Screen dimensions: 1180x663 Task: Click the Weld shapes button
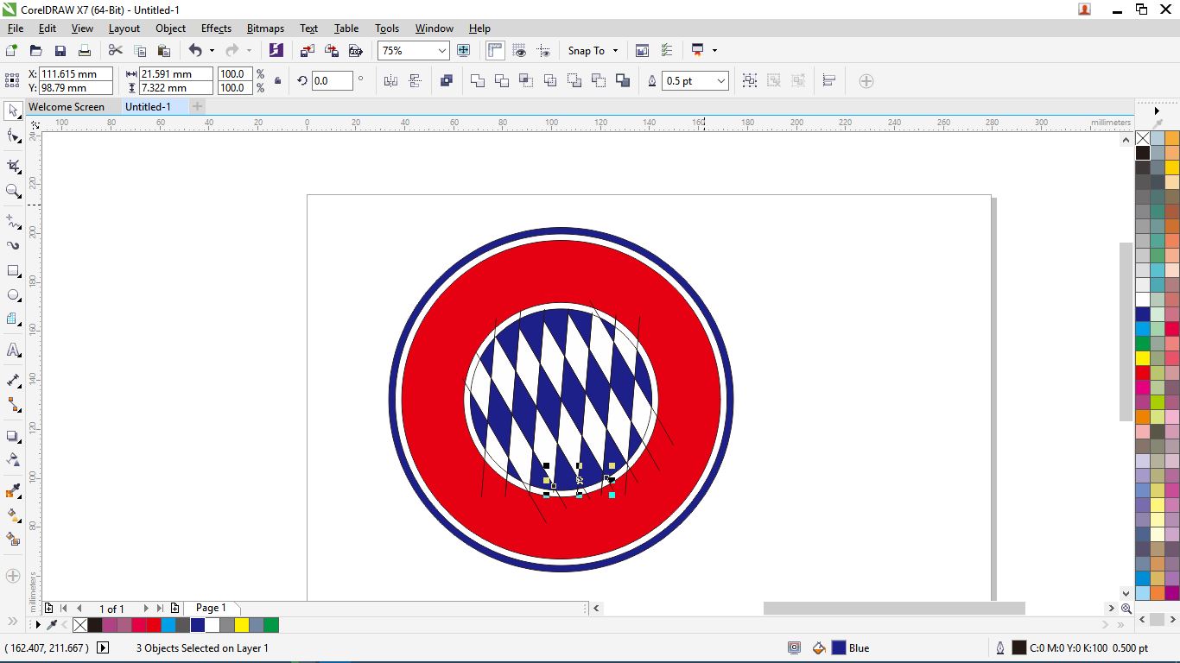478,81
